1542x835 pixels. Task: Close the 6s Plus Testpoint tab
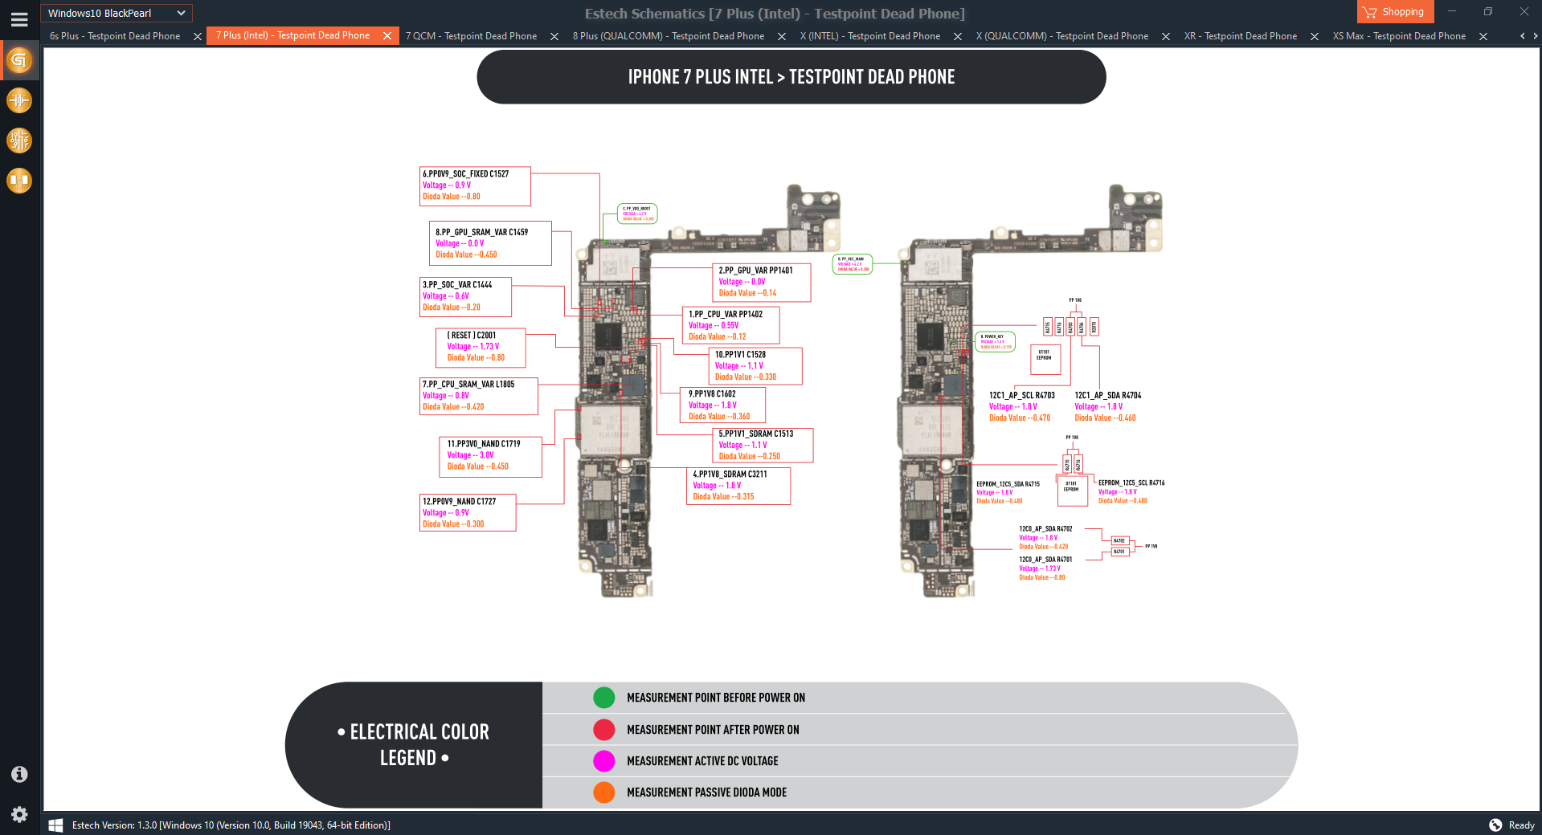click(198, 36)
